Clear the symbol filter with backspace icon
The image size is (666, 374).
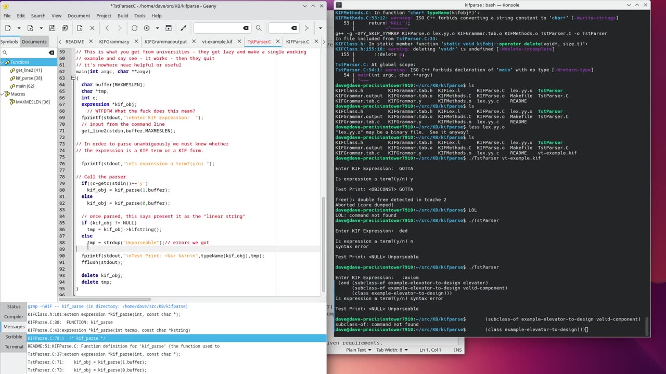click(52, 52)
